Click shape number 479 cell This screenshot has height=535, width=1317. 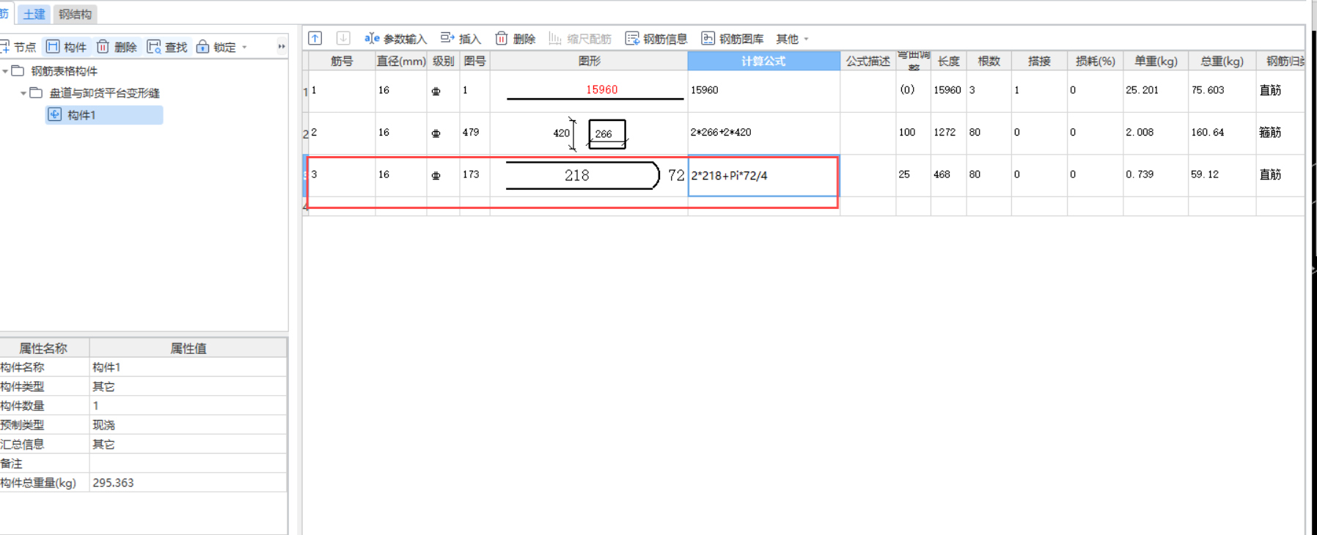pyautogui.click(x=474, y=133)
